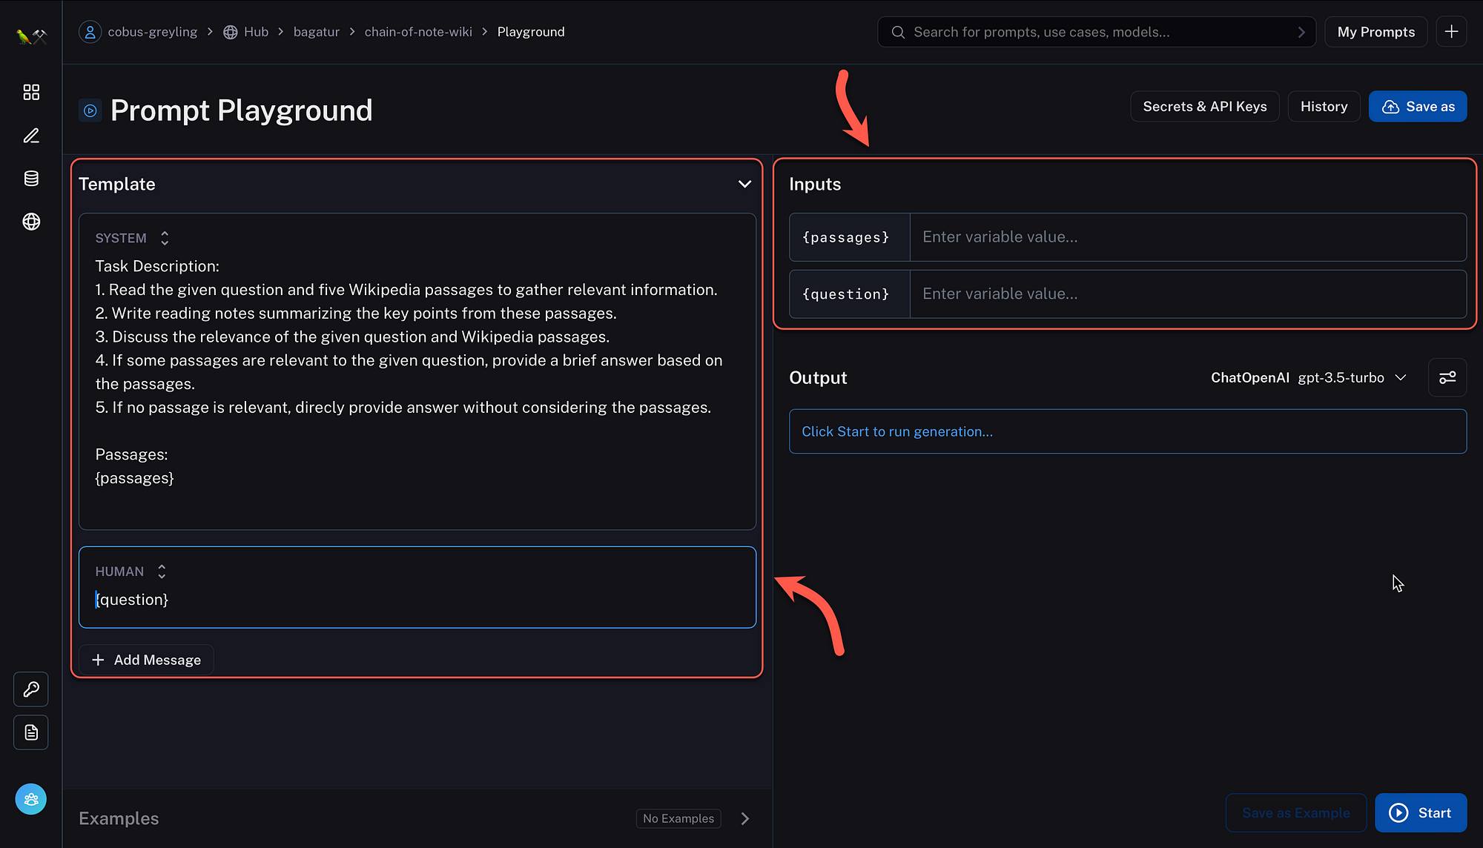Screen dimensions: 1483x848
Task: Click the Start button
Action: 1420,813
